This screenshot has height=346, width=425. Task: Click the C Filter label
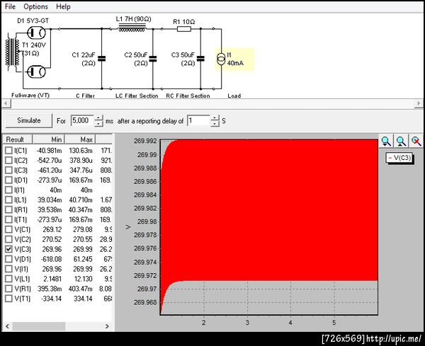tap(85, 96)
